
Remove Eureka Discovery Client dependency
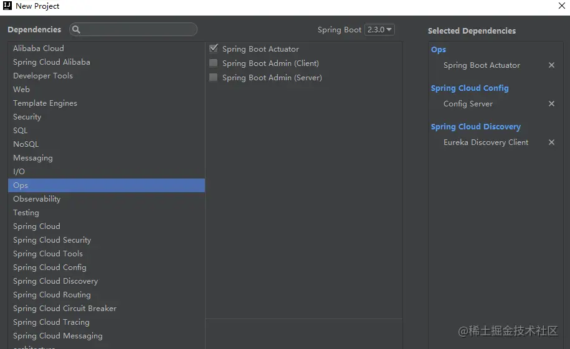[x=551, y=142]
